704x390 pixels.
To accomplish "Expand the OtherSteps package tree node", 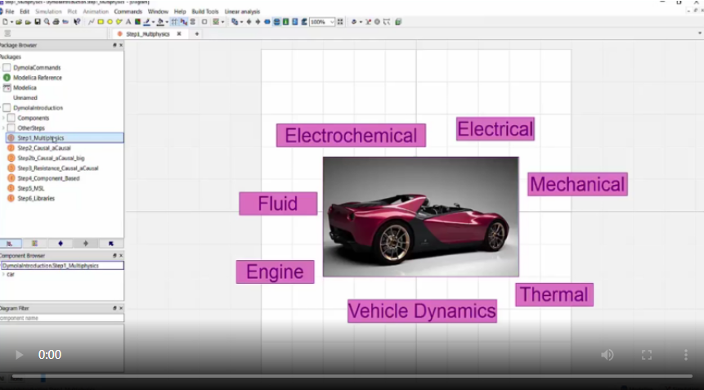I will (3, 128).
